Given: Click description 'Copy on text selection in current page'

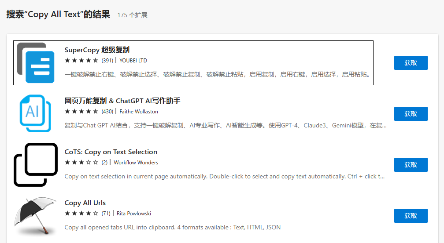Looking at the screenshot, I should (225, 176).
